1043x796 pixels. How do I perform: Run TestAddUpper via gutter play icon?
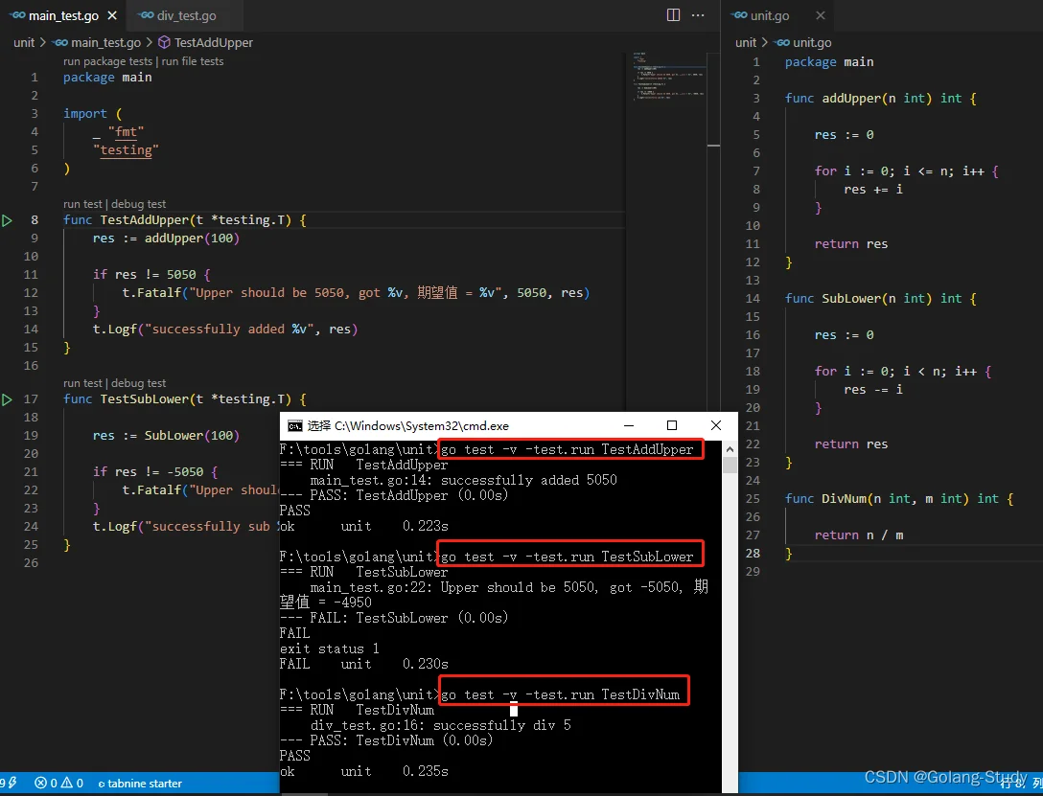tap(7, 220)
